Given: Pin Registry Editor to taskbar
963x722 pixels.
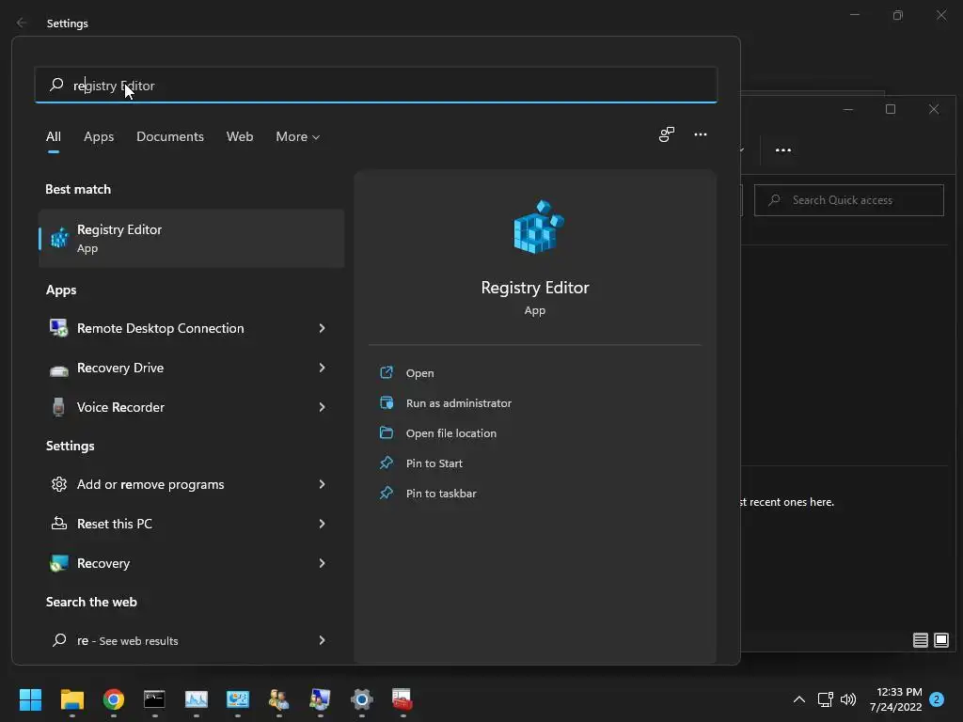Looking at the screenshot, I should (x=441, y=494).
